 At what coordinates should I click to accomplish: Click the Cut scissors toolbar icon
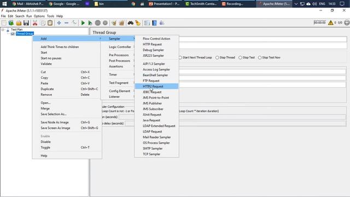tap(35, 23)
